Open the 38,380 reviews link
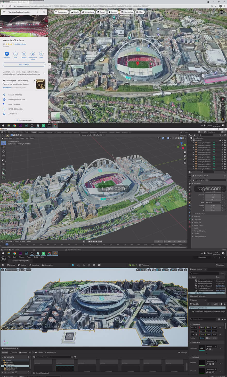This screenshot has width=227, height=377. tap(20, 44)
